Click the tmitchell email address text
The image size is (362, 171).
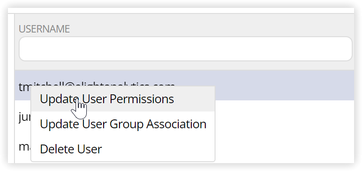(x=97, y=85)
